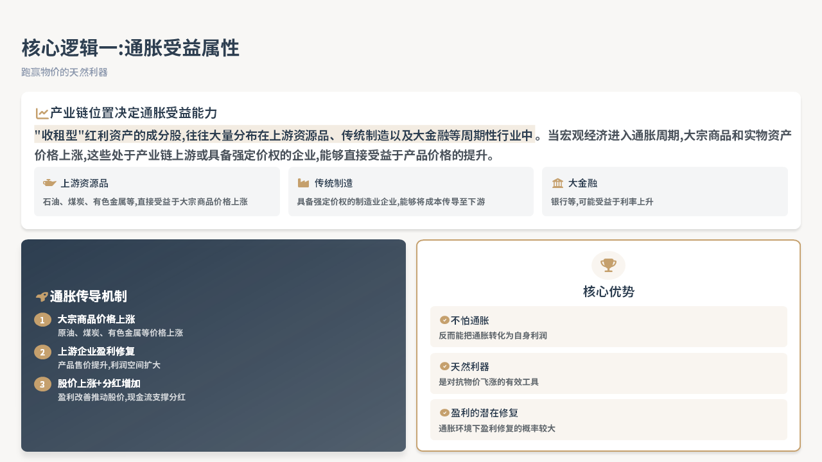Click the heading 核心优势
The height and width of the screenshot is (462, 822).
(x=608, y=292)
